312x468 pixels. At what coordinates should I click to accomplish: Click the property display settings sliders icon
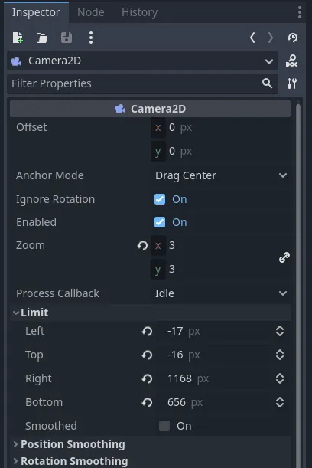point(292,83)
